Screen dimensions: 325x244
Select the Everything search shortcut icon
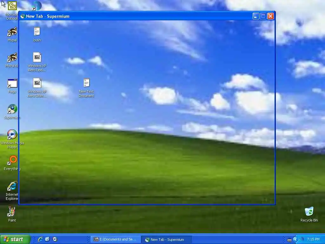click(x=12, y=160)
